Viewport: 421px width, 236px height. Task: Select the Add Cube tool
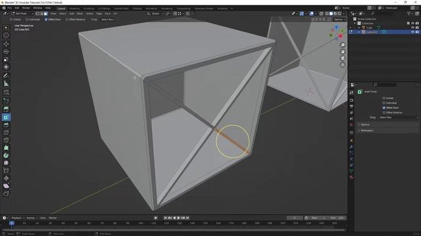(6, 92)
